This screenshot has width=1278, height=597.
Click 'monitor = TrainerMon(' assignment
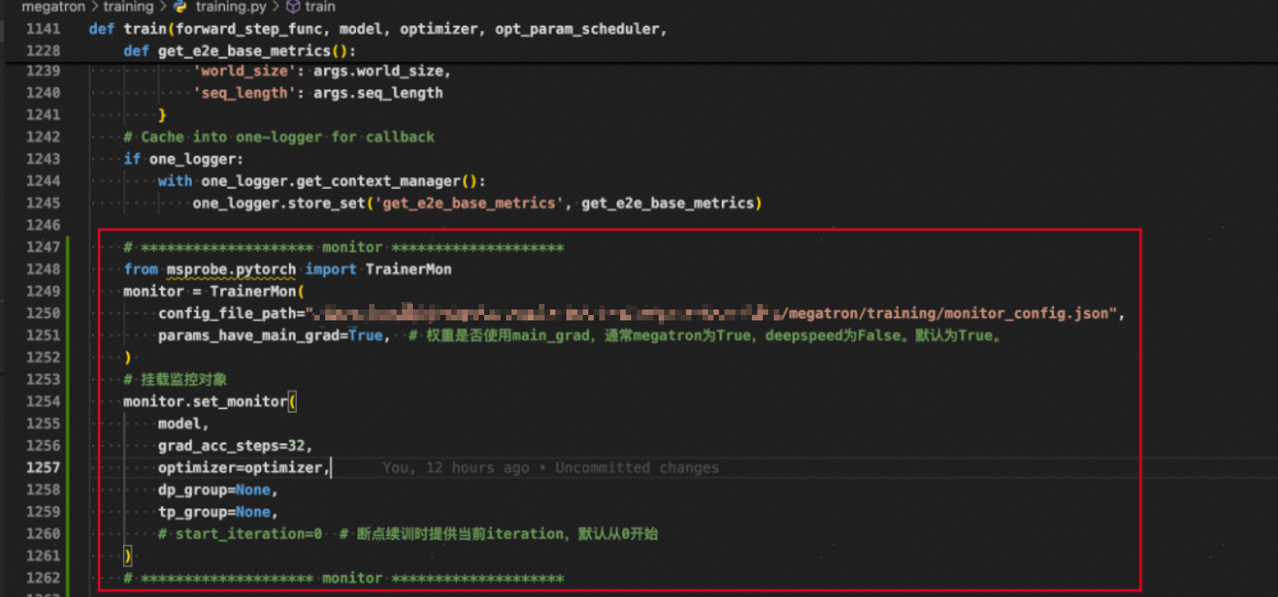(214, 291)
